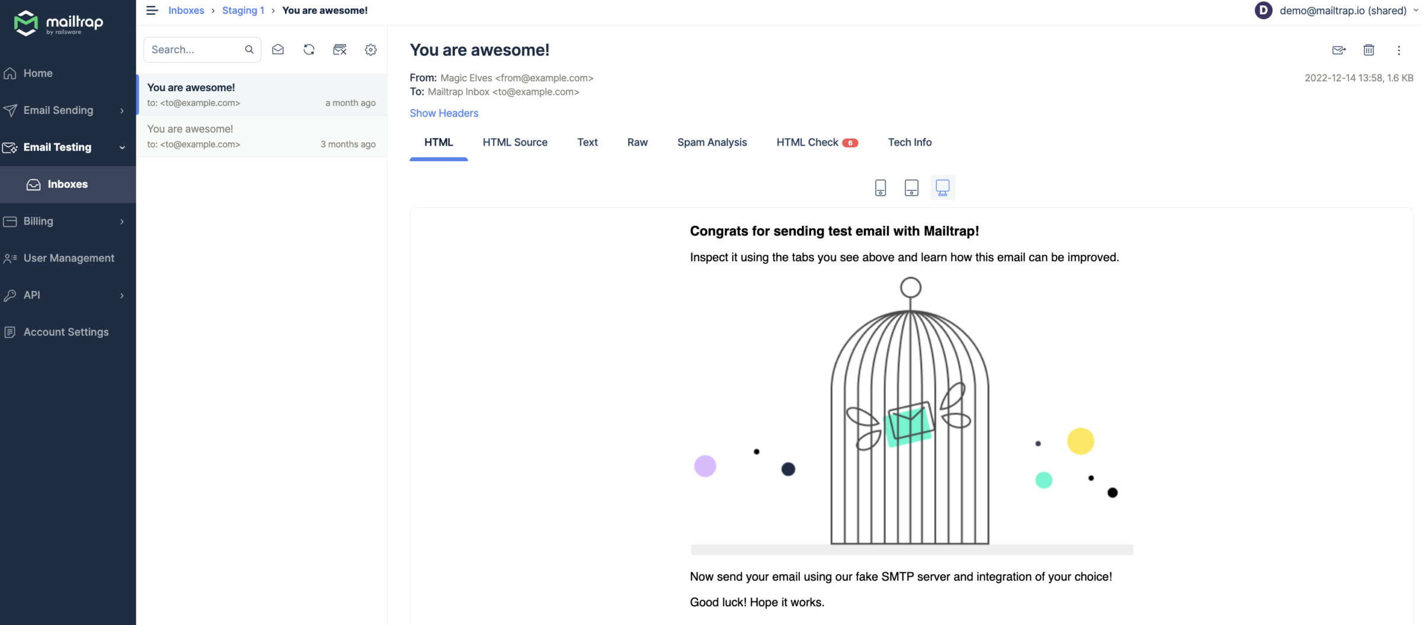The image size is (1422, 625).
Task: Click the Search input field
Action: pyautogui.click(x=194, y=50)
